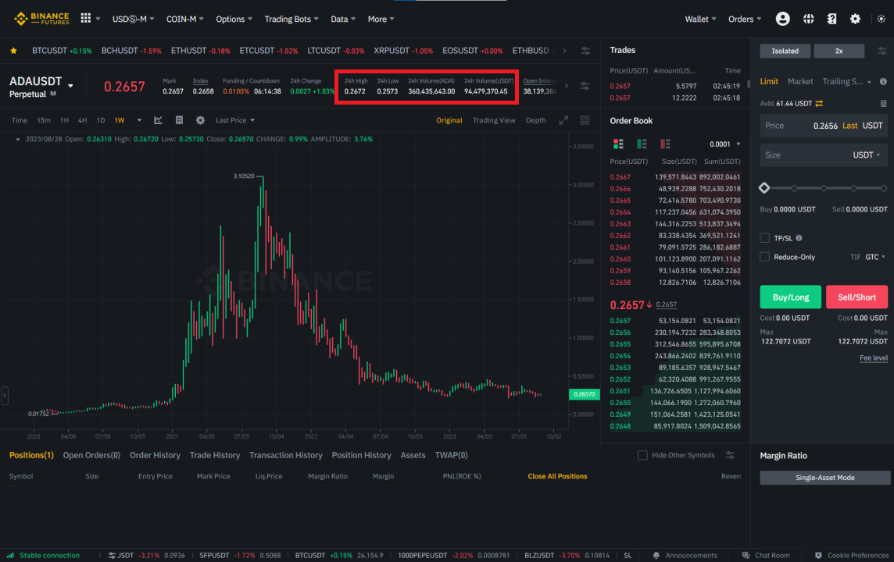Image resolution: width=894 pixels, height=562 pixels.
Task: Click the Size input field
Action: point(824,155)
